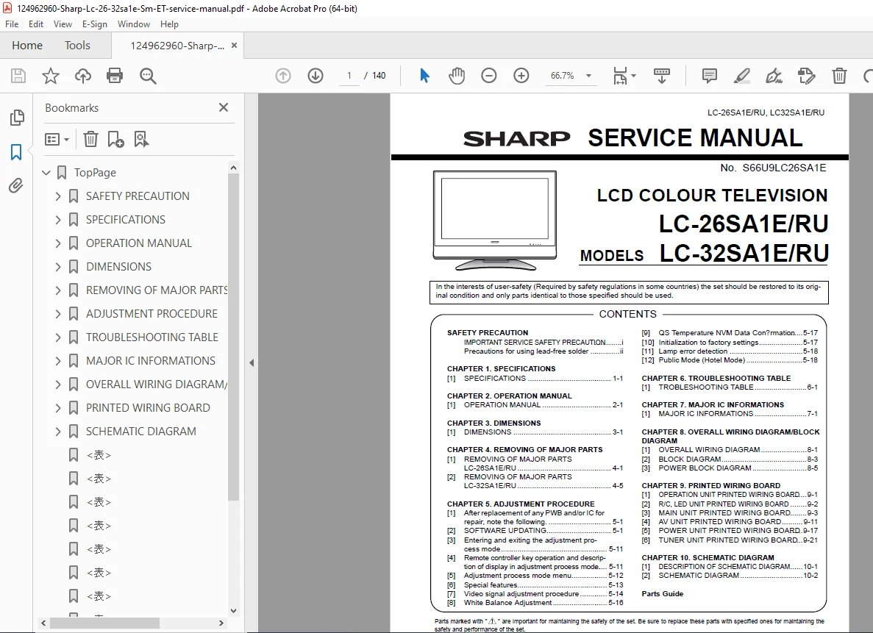Collapse the navigation pane with arrow
This screenshot has height=633, width=873.
coord(252,363)
